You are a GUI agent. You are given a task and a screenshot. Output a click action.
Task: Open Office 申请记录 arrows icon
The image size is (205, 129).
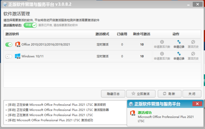(x=179, y=42)
